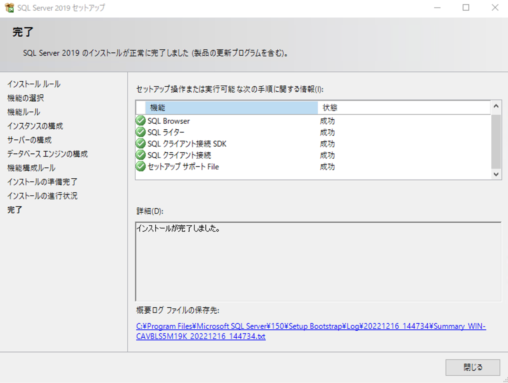
Task: Sort by the 状態 column header
Action: pos(403,108)
